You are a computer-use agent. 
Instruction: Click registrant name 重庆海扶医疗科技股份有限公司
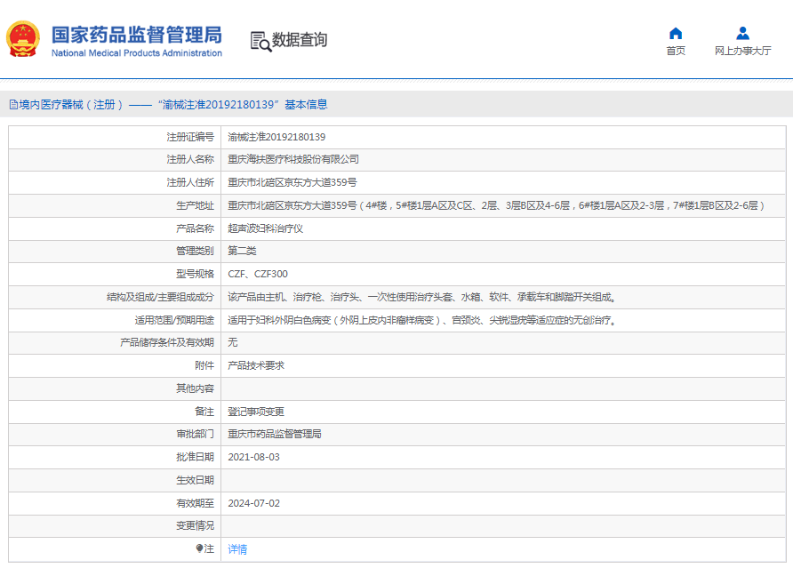[293, 159]
